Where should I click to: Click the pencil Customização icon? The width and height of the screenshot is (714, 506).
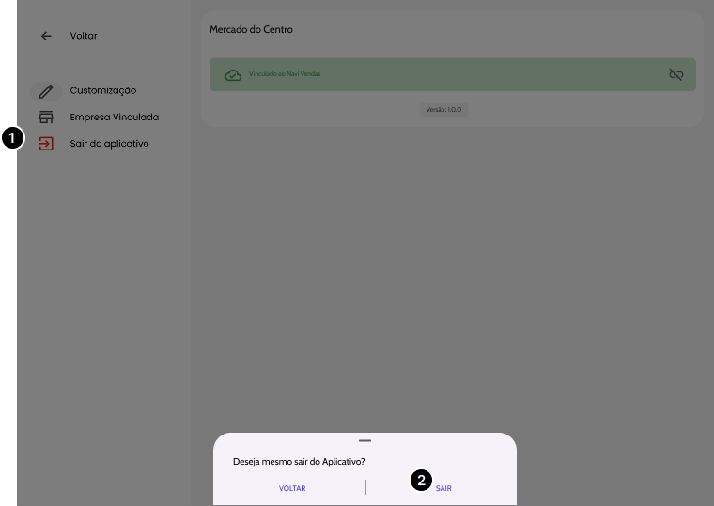(46, 91)
